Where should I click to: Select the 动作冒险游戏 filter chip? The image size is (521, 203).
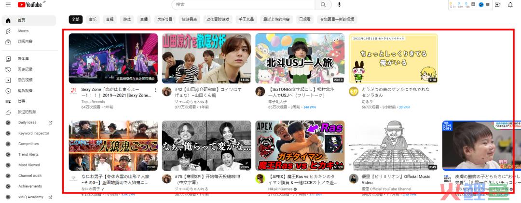point(218,19)
